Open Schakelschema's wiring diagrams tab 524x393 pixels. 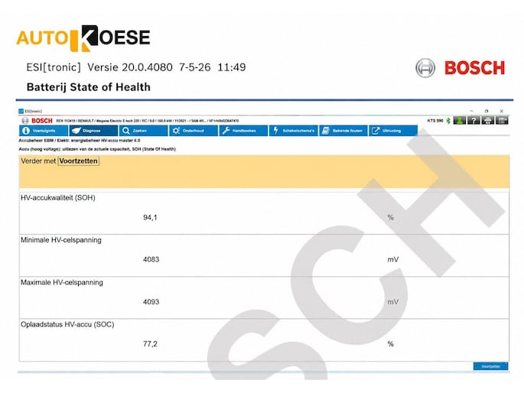tap(294, 131)
